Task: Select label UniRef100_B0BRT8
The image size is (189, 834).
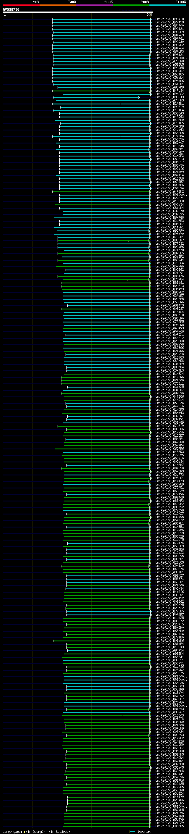Action: (170, 719)
